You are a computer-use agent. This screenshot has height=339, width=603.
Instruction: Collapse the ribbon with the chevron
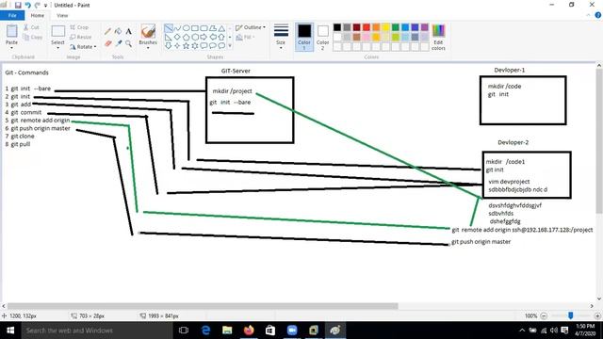[x=588, y=15]
